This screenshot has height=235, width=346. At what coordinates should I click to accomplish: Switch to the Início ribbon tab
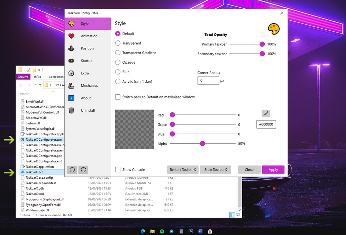38,77
